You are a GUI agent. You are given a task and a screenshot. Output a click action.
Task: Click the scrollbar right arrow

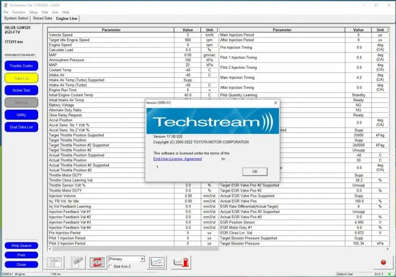coord(387,249)
